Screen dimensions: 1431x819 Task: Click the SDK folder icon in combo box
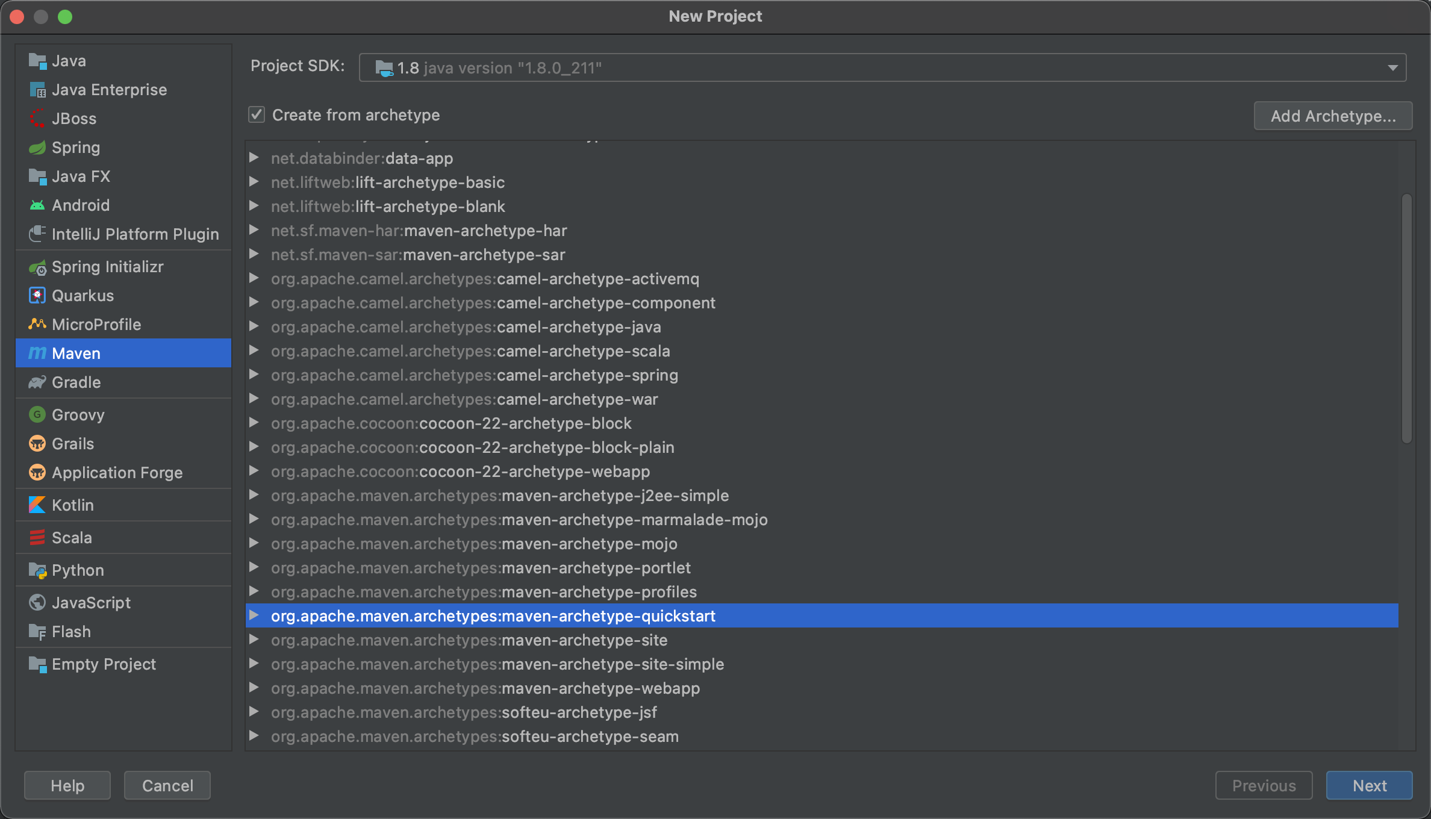[384, 68]
